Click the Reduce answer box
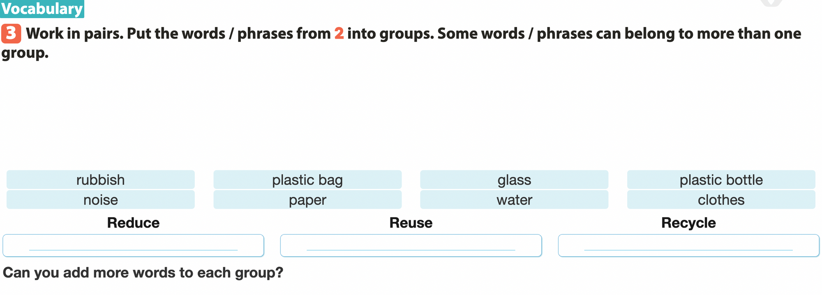 click(x=133, y=245)
